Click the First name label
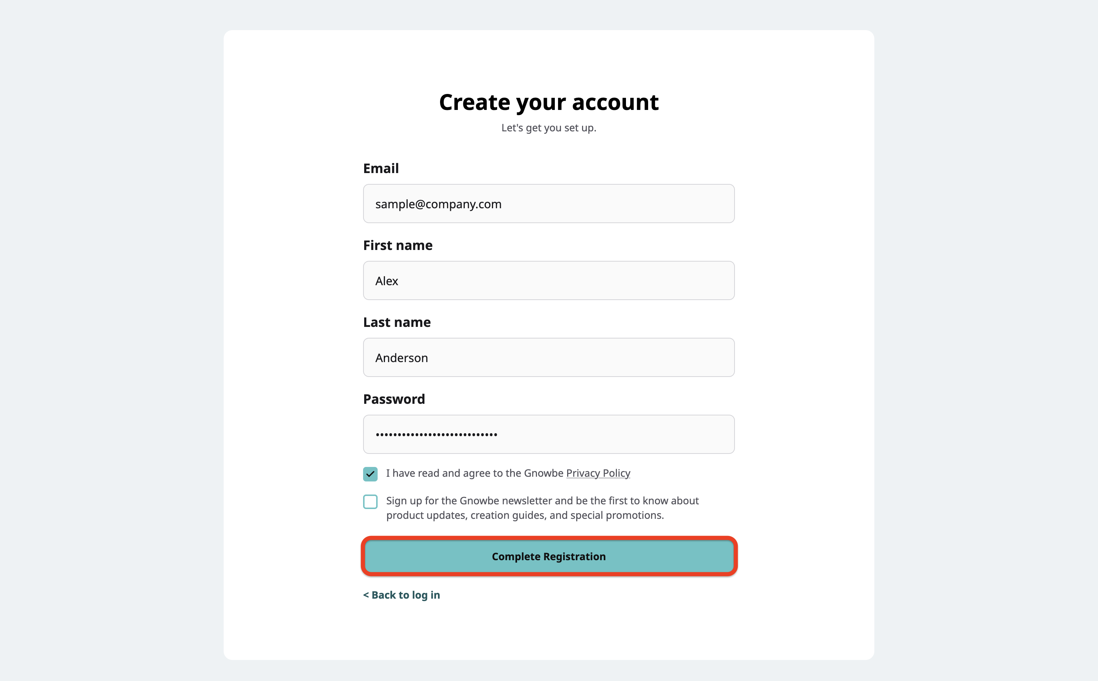 (x=398, y=246)
